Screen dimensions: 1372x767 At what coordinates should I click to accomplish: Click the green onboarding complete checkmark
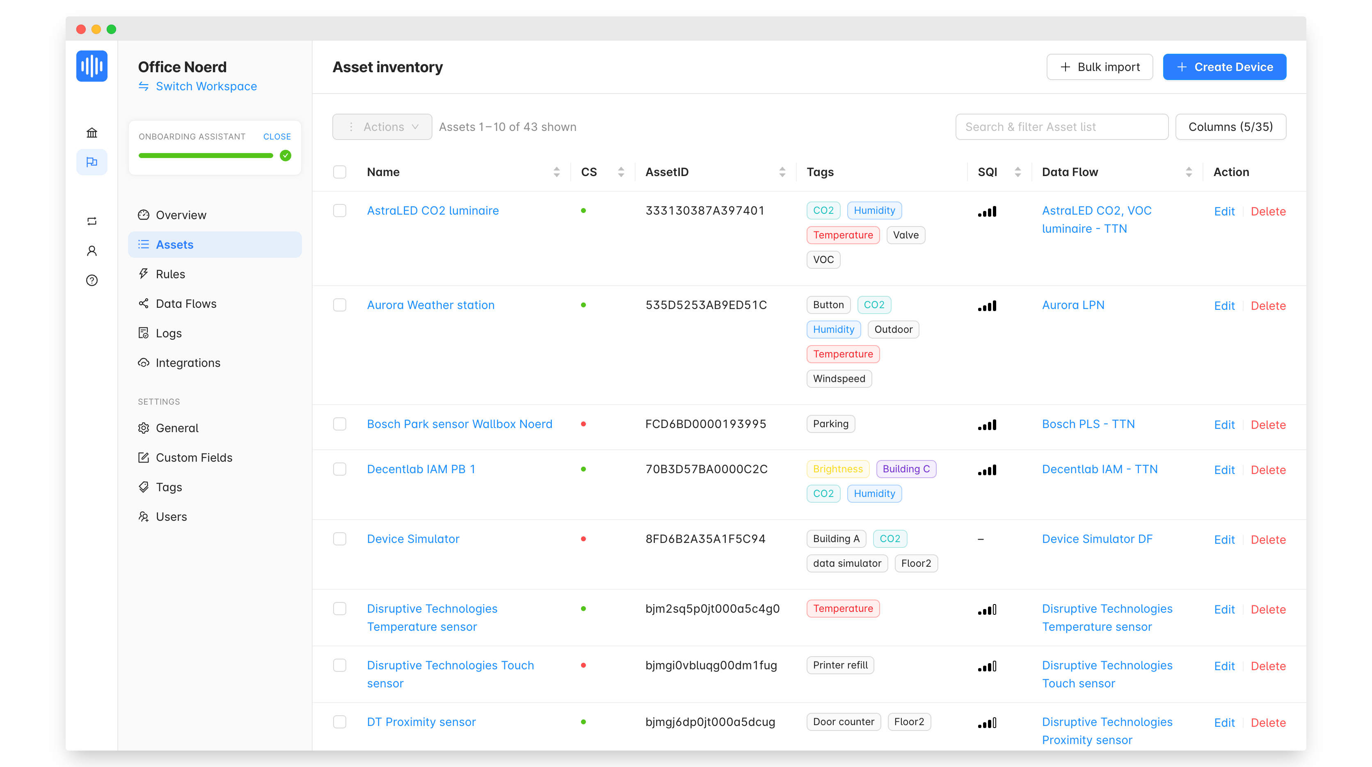[286, 156]
